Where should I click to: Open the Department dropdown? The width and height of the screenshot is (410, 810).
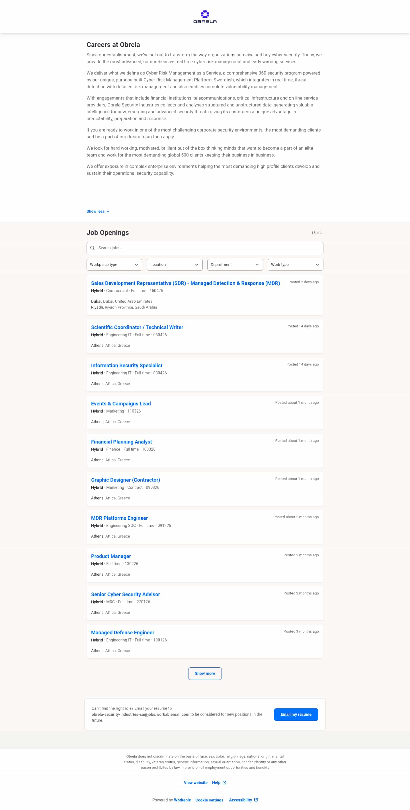coord(235,265)
